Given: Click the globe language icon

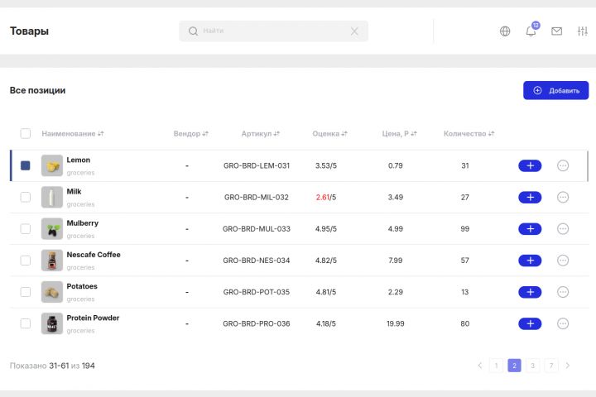Looking at the screenshot, I should (x=505, y=31).
